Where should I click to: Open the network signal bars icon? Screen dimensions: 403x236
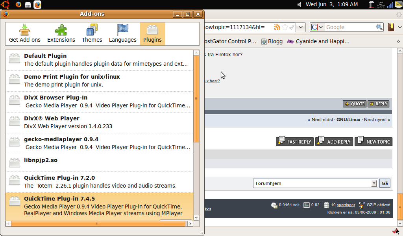(x=390, y=5)
